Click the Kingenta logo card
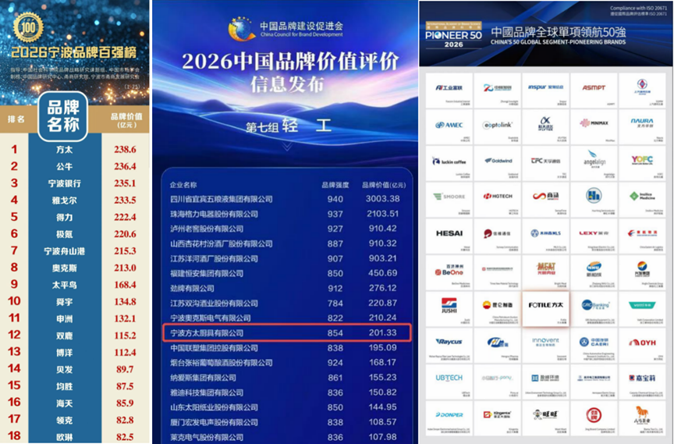 (498, 417)
